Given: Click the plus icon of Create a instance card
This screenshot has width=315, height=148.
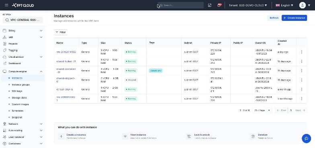Looking at the screenshot, I should coord(61,136).
